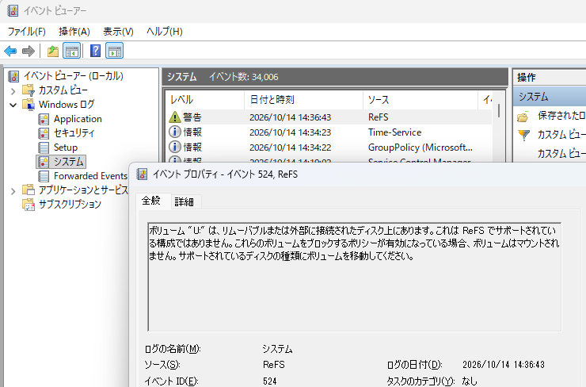Click the Back arrow toolbar icon

pyautogui.click(x=10, y=51)
